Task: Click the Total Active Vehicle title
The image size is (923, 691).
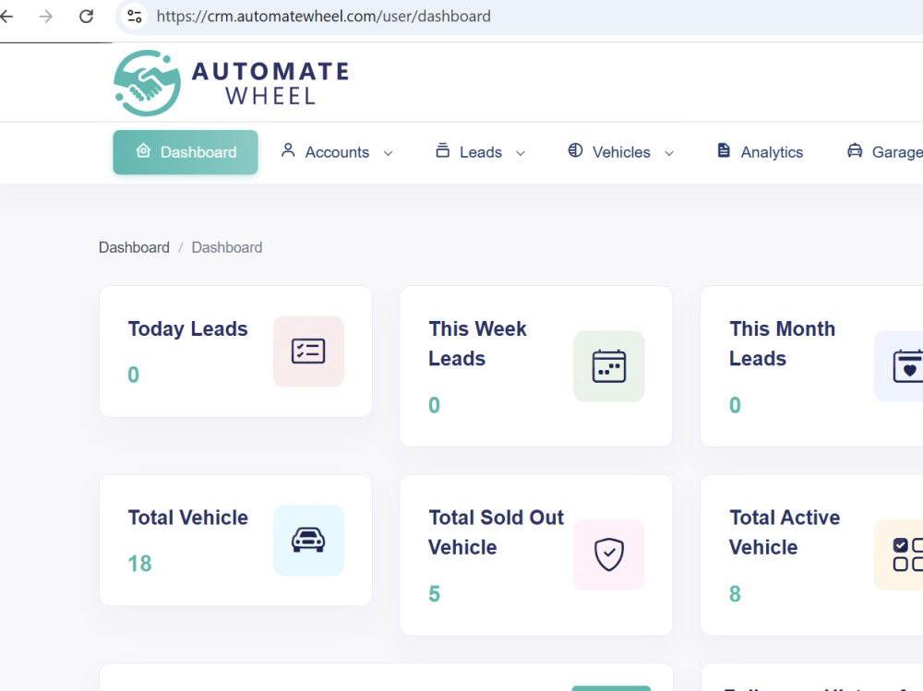Action: pos(785,532)
